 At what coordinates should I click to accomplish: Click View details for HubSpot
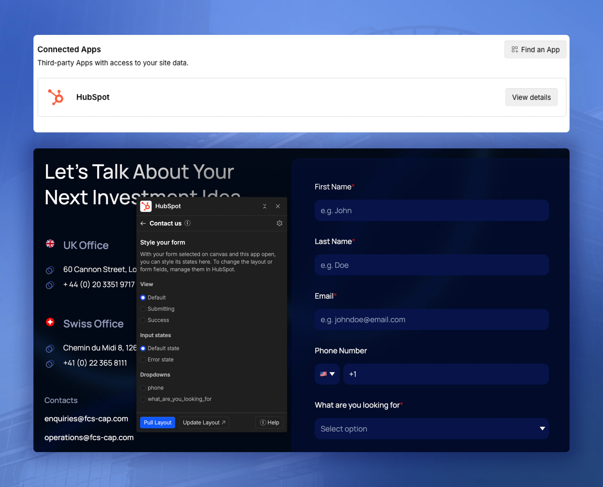(531, 97)
